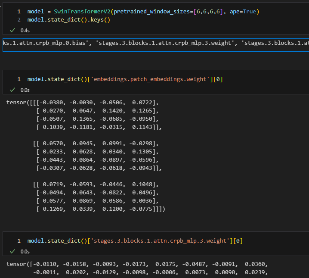
Task: Click the third cell's tensor value 0.0239
Action: click(x=255, y=272)
